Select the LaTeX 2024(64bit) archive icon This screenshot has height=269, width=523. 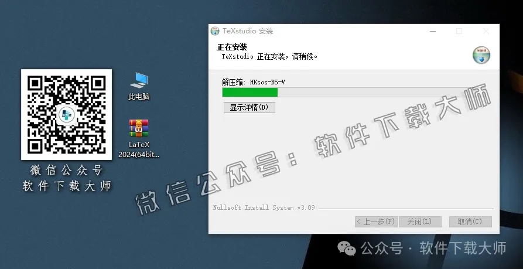(139, 138)
